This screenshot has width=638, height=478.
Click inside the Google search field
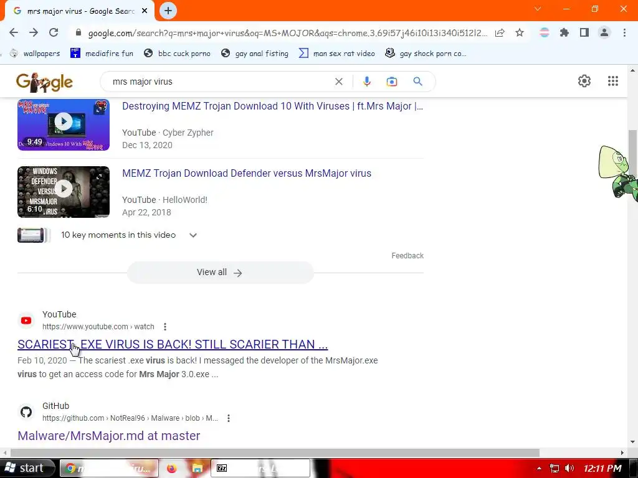[220, 82]
